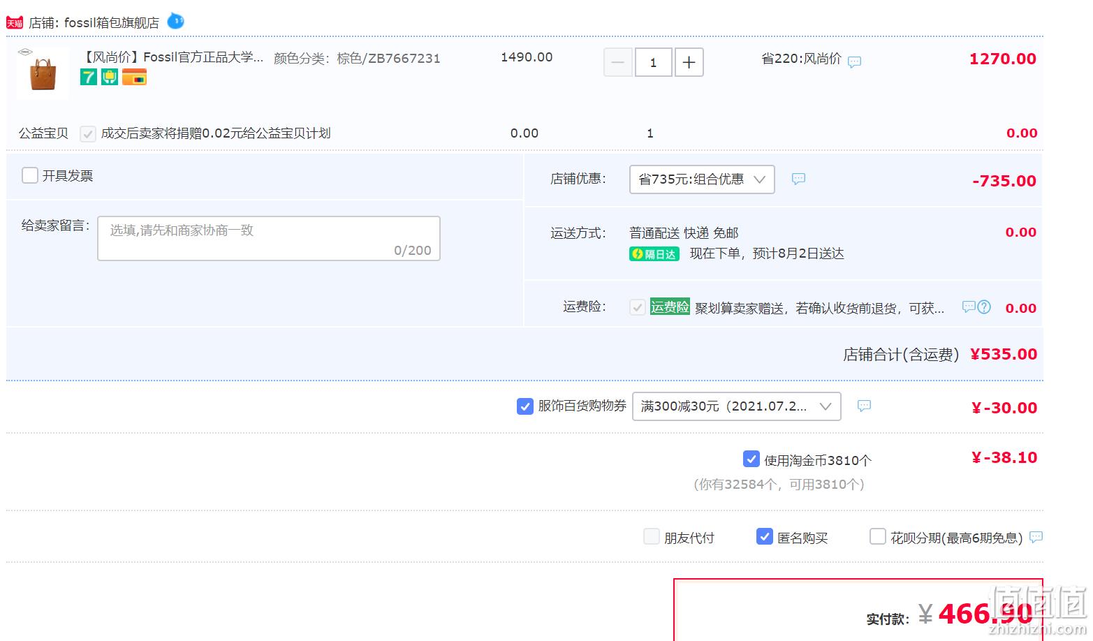Click the fossil箱包旗舰店 store name link

coord(112,22)
